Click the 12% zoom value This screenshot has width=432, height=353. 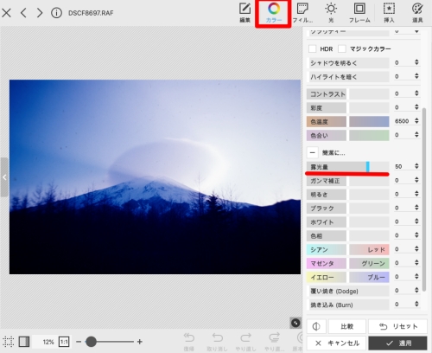click(48, 342)
